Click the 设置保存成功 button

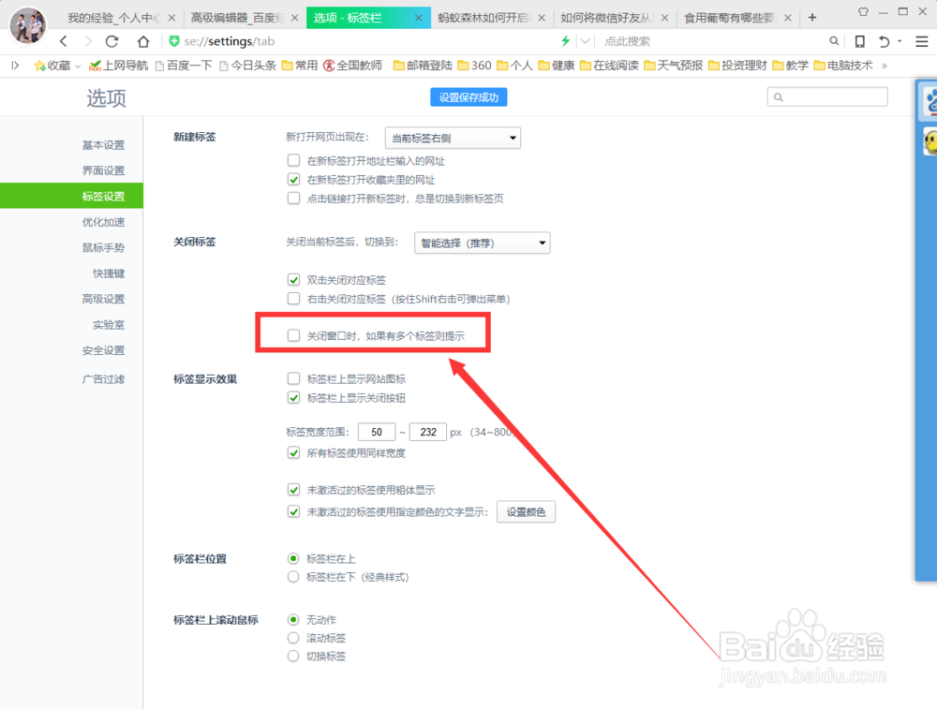coord(468,96)
